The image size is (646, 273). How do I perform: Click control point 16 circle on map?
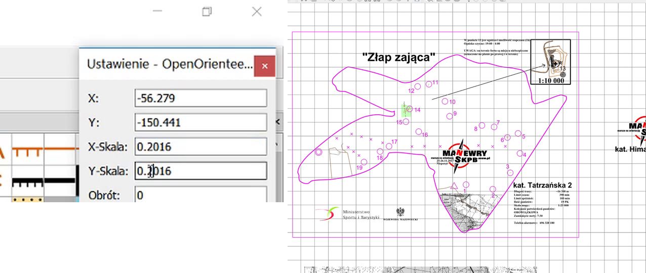pos(418,131)
